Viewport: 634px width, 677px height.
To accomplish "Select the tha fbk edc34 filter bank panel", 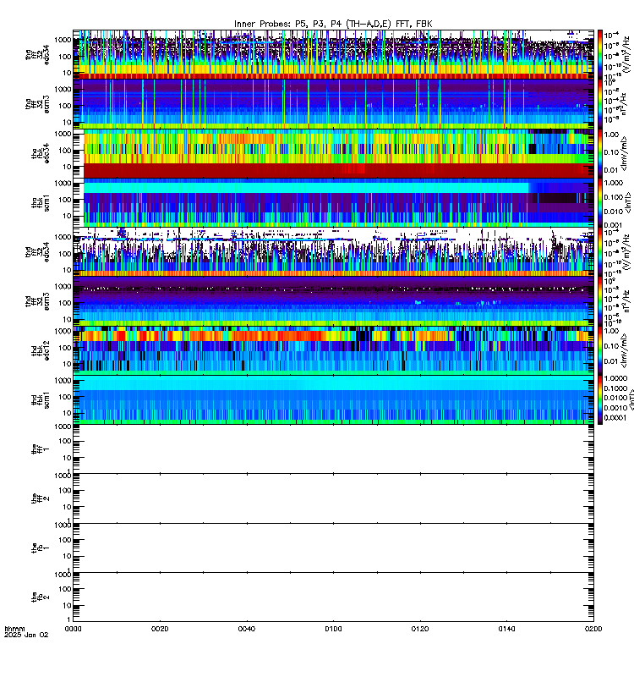I will click(x=333, y=153).
